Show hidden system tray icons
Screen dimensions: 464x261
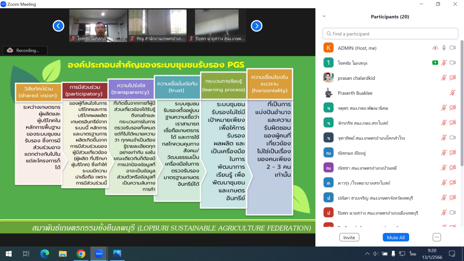[367, 254]
